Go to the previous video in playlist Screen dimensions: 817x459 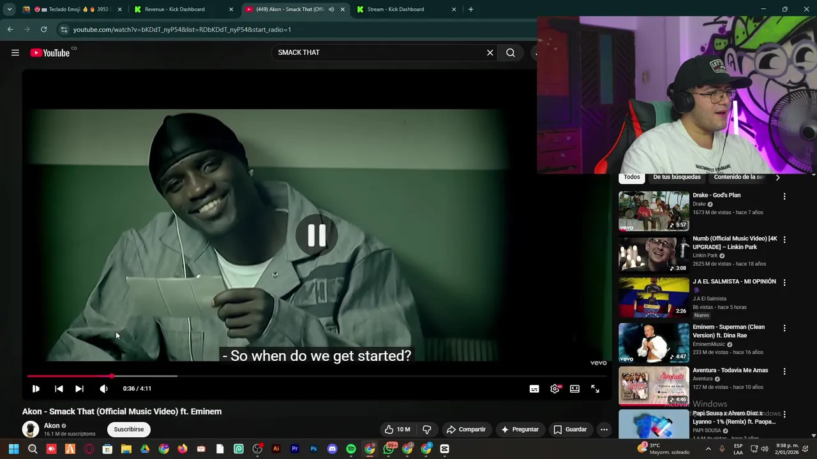[59, 388]
